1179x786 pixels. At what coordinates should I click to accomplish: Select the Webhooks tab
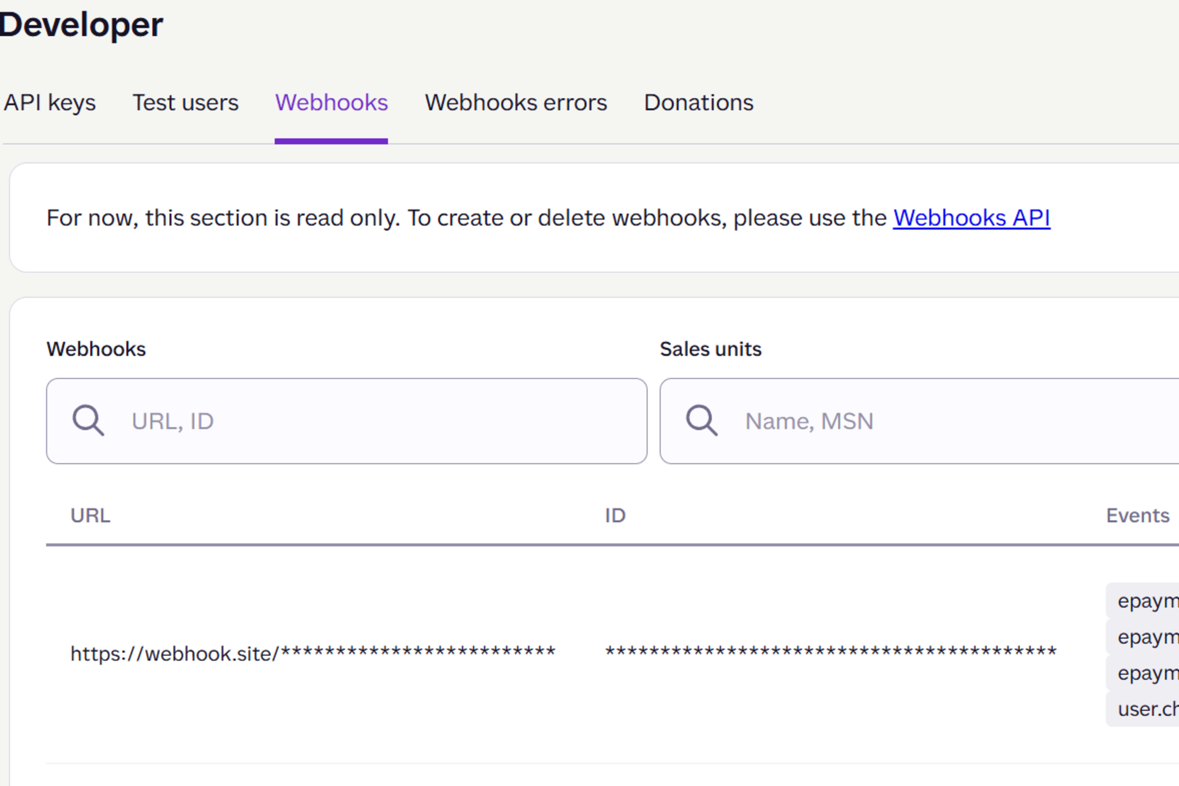[331, 103]
